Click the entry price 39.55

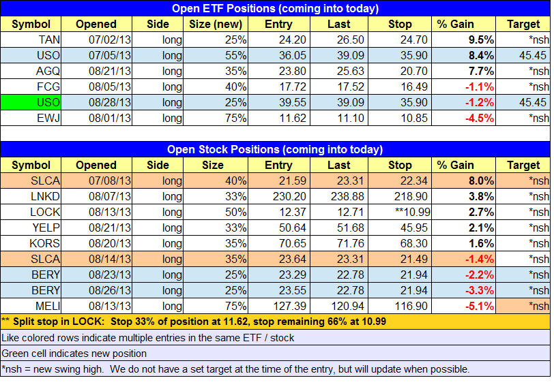tap(279, 102)
